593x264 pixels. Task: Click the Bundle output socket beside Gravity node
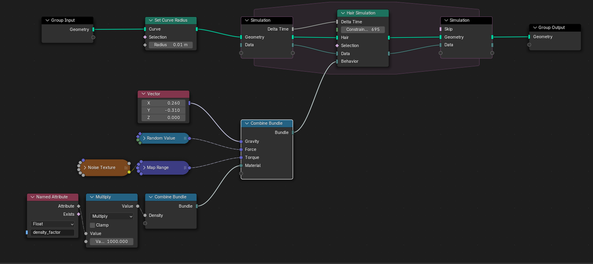(293, 132)
